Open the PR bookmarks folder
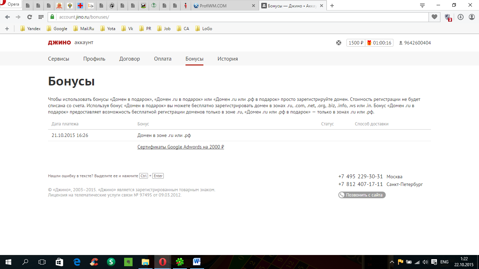Viewport: 479px width, 269px height. [x=145, y=29]
